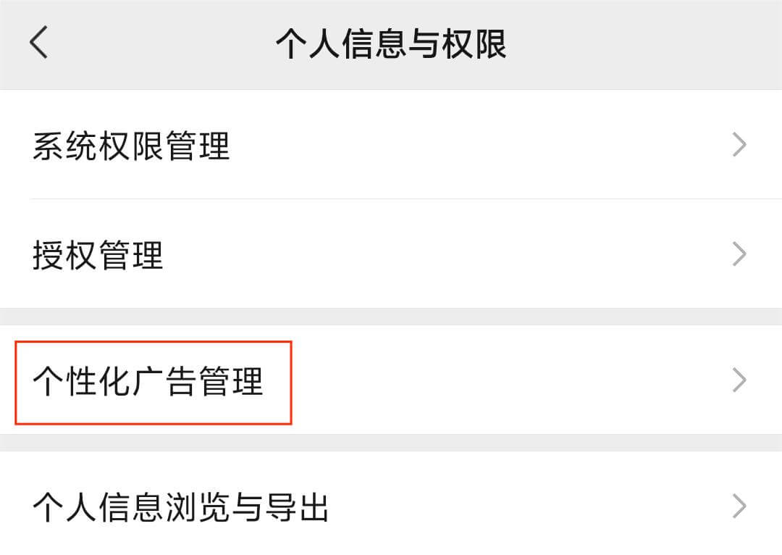Click the 系统权限管理 row label
The image size is (782, 555).
coord(133,146)
